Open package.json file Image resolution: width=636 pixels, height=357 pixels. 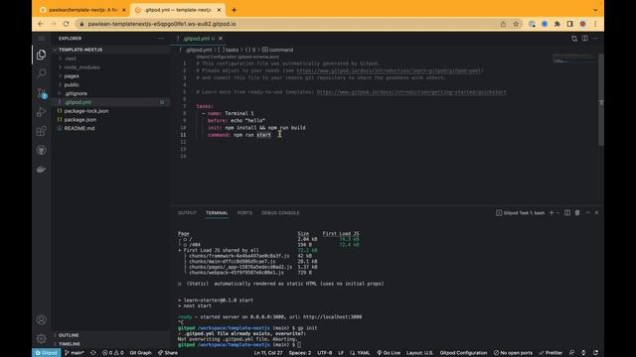point(79,120)
